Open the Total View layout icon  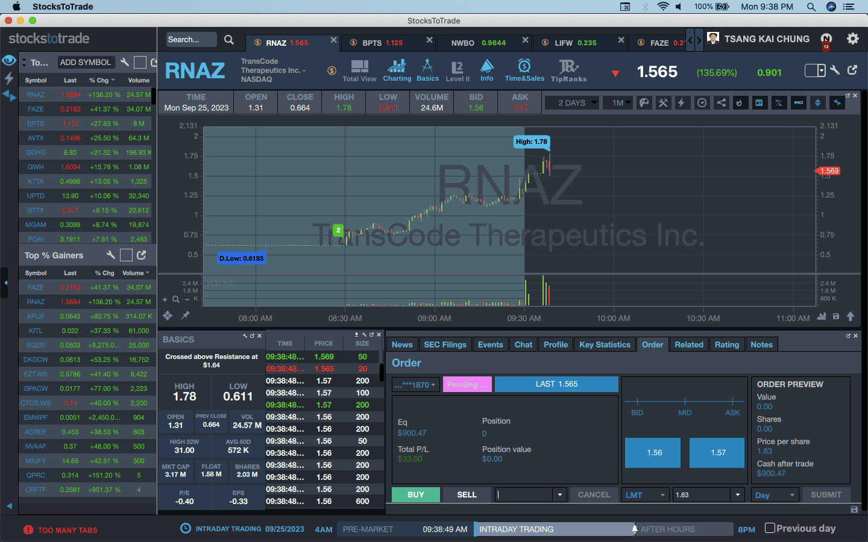359,69
